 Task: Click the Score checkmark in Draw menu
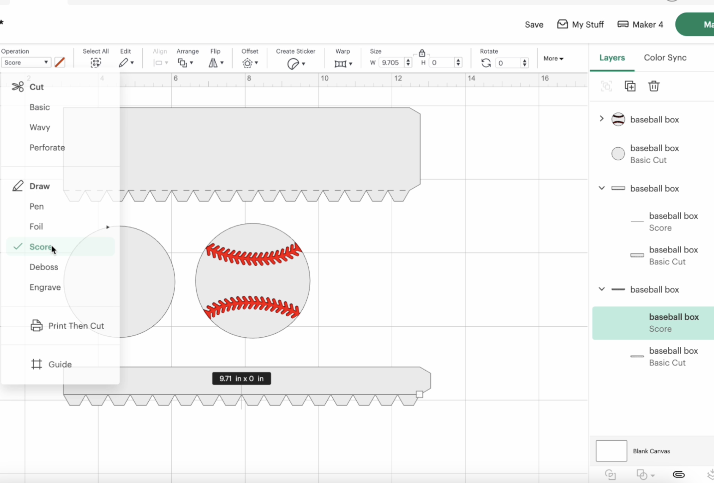click(x=18, y=246)
